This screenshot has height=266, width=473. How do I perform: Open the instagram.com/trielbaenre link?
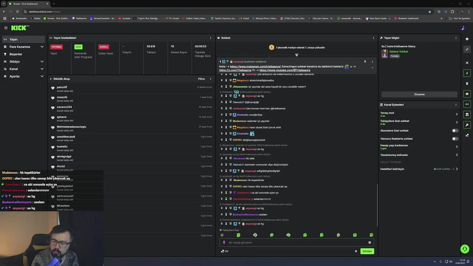pyautogui.click(x=255, y=66)
